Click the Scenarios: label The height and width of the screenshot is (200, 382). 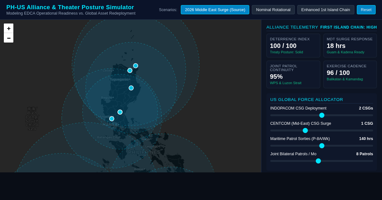168,10
